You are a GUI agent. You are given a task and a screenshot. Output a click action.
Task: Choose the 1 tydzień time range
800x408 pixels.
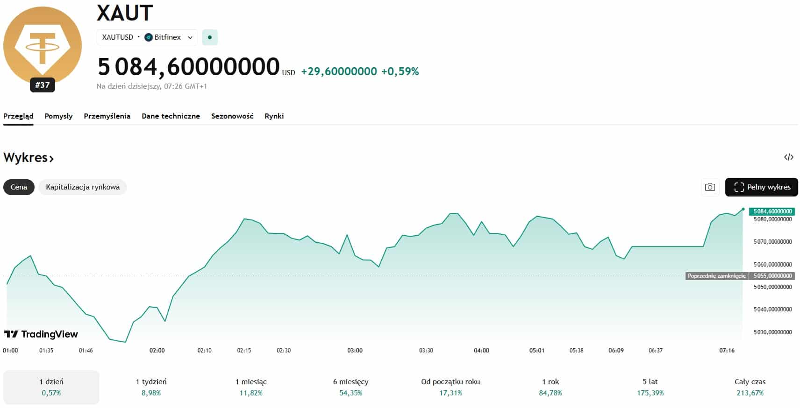[x=151, y=387]
